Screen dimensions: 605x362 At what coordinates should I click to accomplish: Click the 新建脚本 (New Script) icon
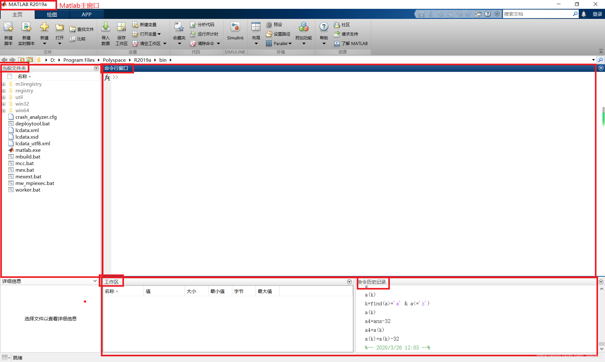pyautogui.click(x=9, y=27)
